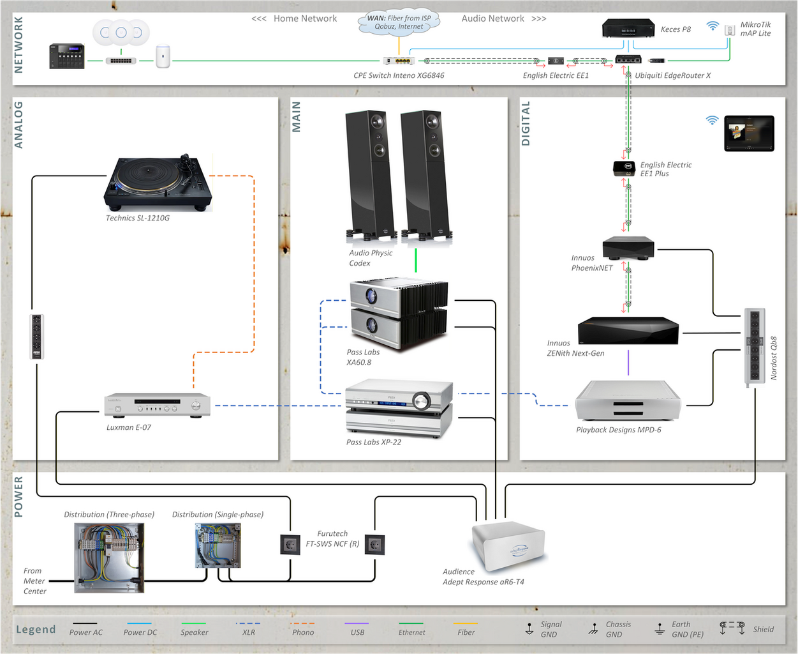Click the "Technics SL-1210G" caption

(x=138, y=218)
